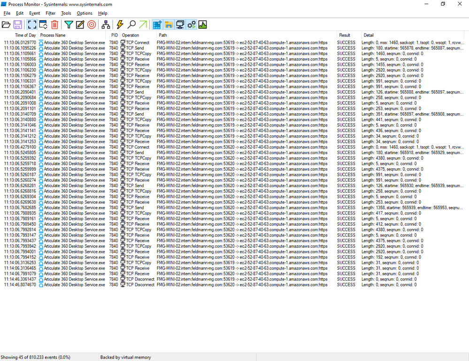This screenshot has height=361, width=469.
Task: Click the Save events icon
Action: [18, 24]
